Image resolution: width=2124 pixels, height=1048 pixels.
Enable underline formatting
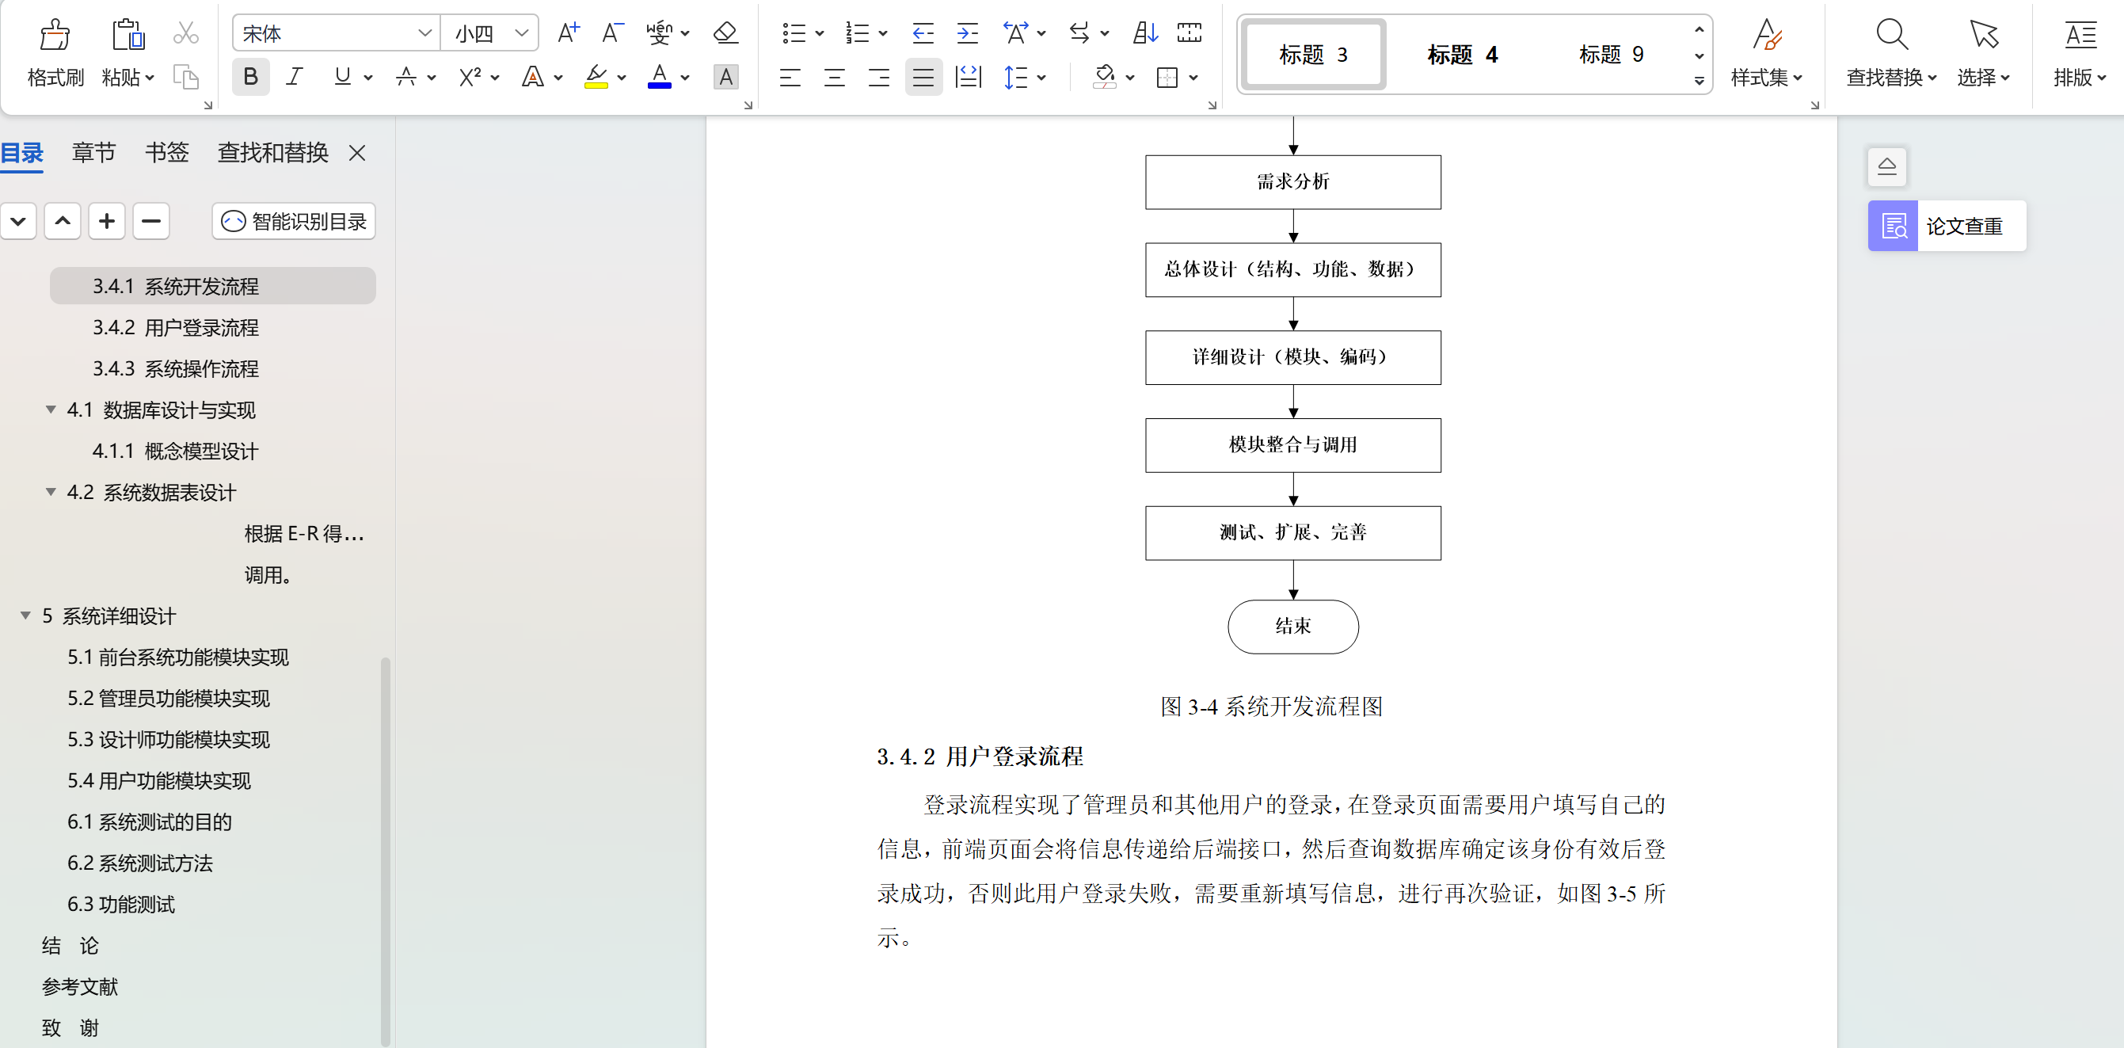click(x=341, y=77)
